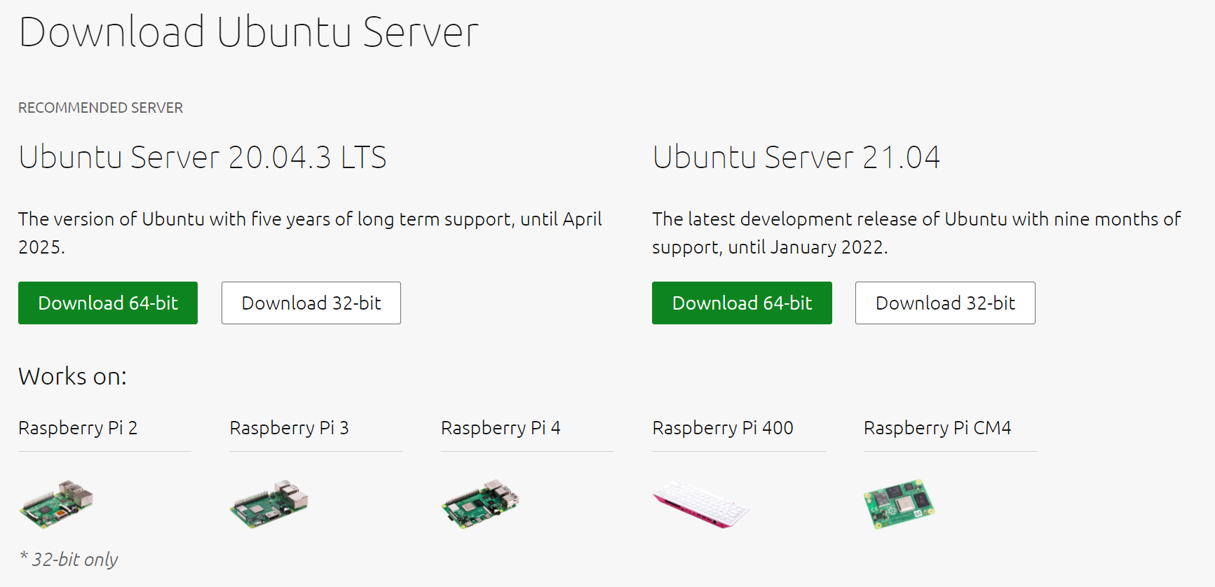Select the Raspberry Pi 400 label

tap(723, 428)
